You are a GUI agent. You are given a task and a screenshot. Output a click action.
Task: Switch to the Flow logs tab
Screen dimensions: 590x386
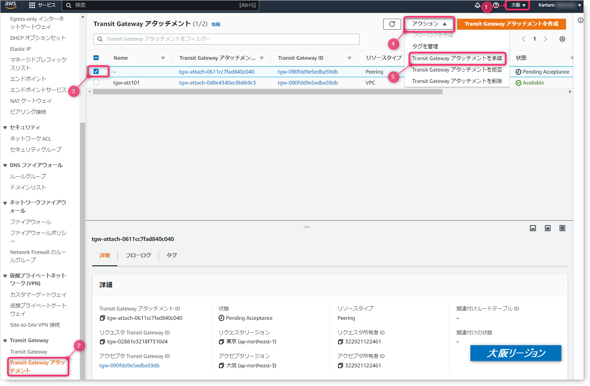tap(138, 256)
